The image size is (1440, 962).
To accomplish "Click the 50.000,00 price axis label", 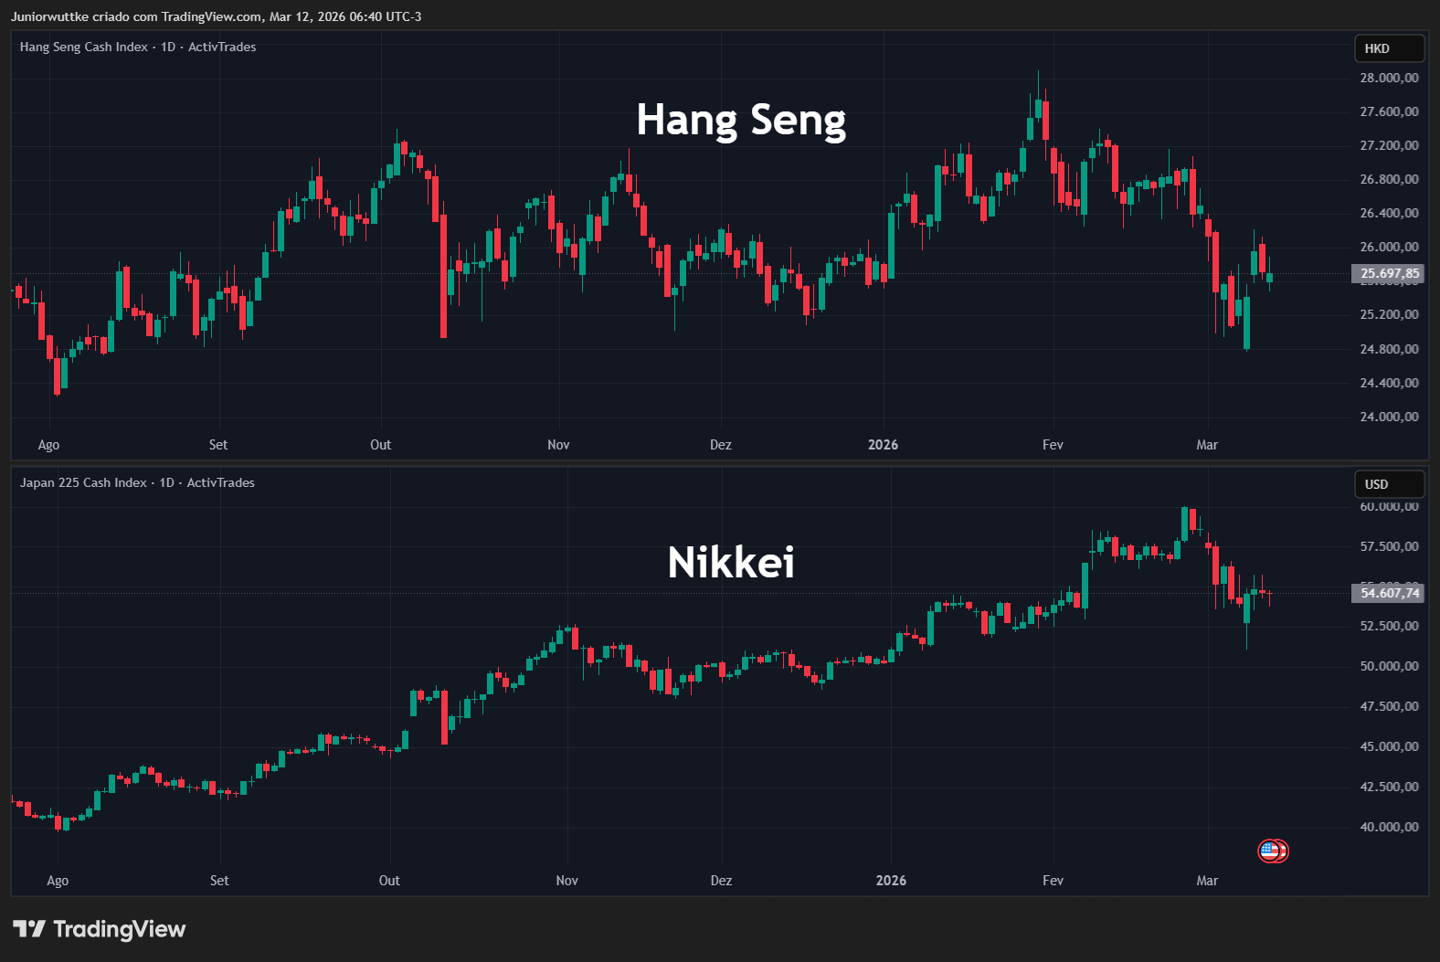I will point(1389,666).
